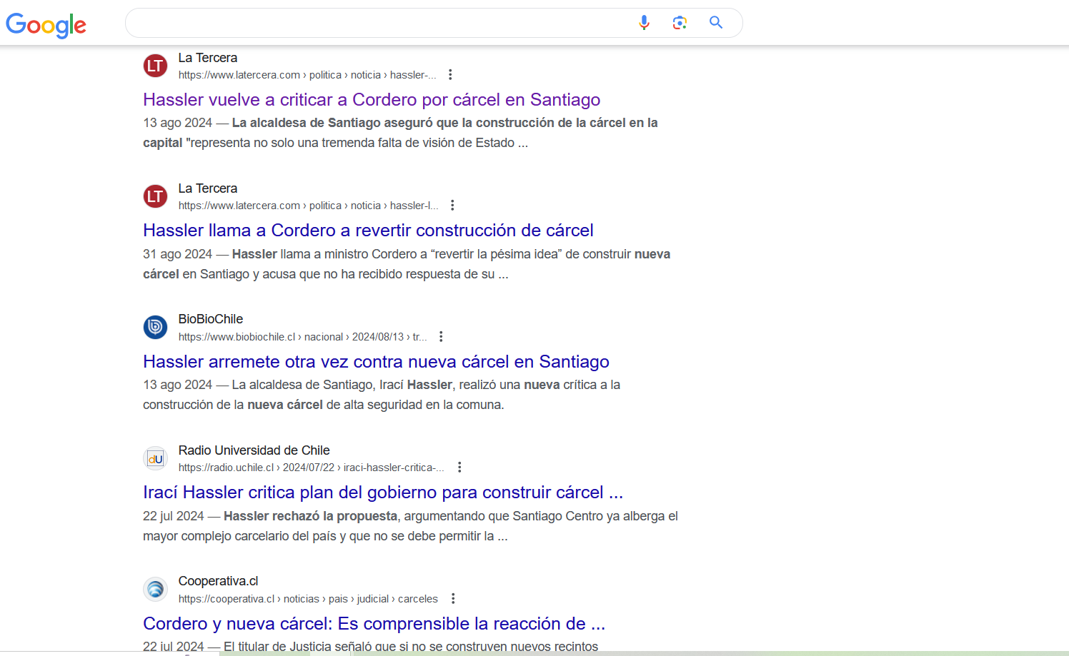Open 'Iraci Hassler critica plan del gobierno' link
The image size is (1069, 656).
[383, 493]
